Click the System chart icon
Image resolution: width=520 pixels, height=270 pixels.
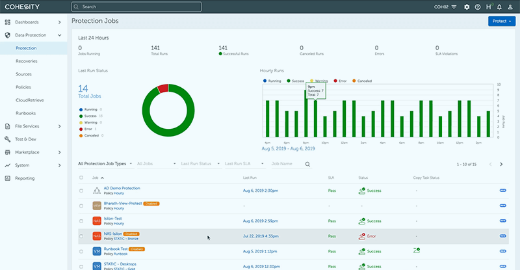[x=8, y=165]
